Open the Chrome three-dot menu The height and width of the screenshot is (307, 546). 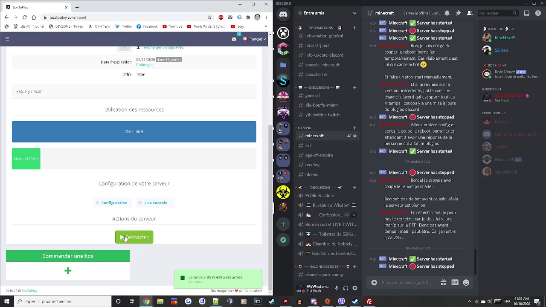tap(267, 17)
